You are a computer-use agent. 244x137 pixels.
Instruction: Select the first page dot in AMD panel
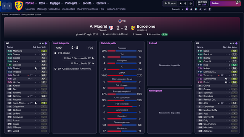[x=40, y=43]
